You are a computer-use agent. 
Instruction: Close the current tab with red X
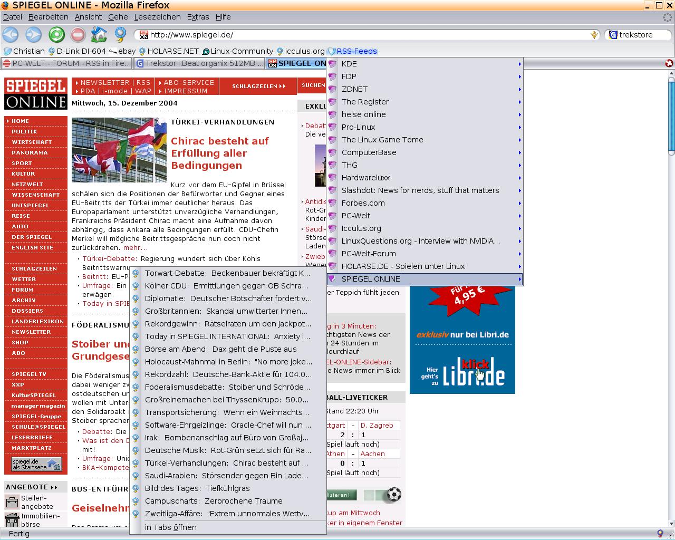click(x=669, y=63)
